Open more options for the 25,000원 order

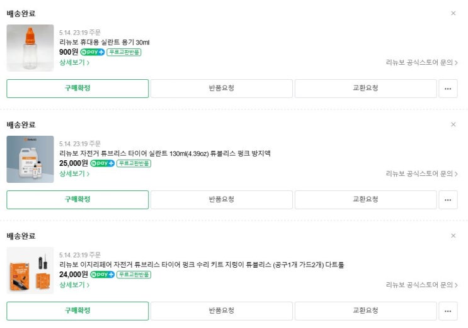[x=448, y=200]
